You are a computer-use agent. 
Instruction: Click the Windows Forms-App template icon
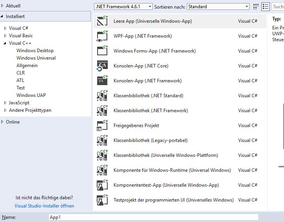102,51
